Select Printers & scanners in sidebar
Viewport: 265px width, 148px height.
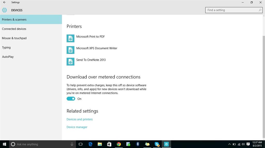point(31,19)
